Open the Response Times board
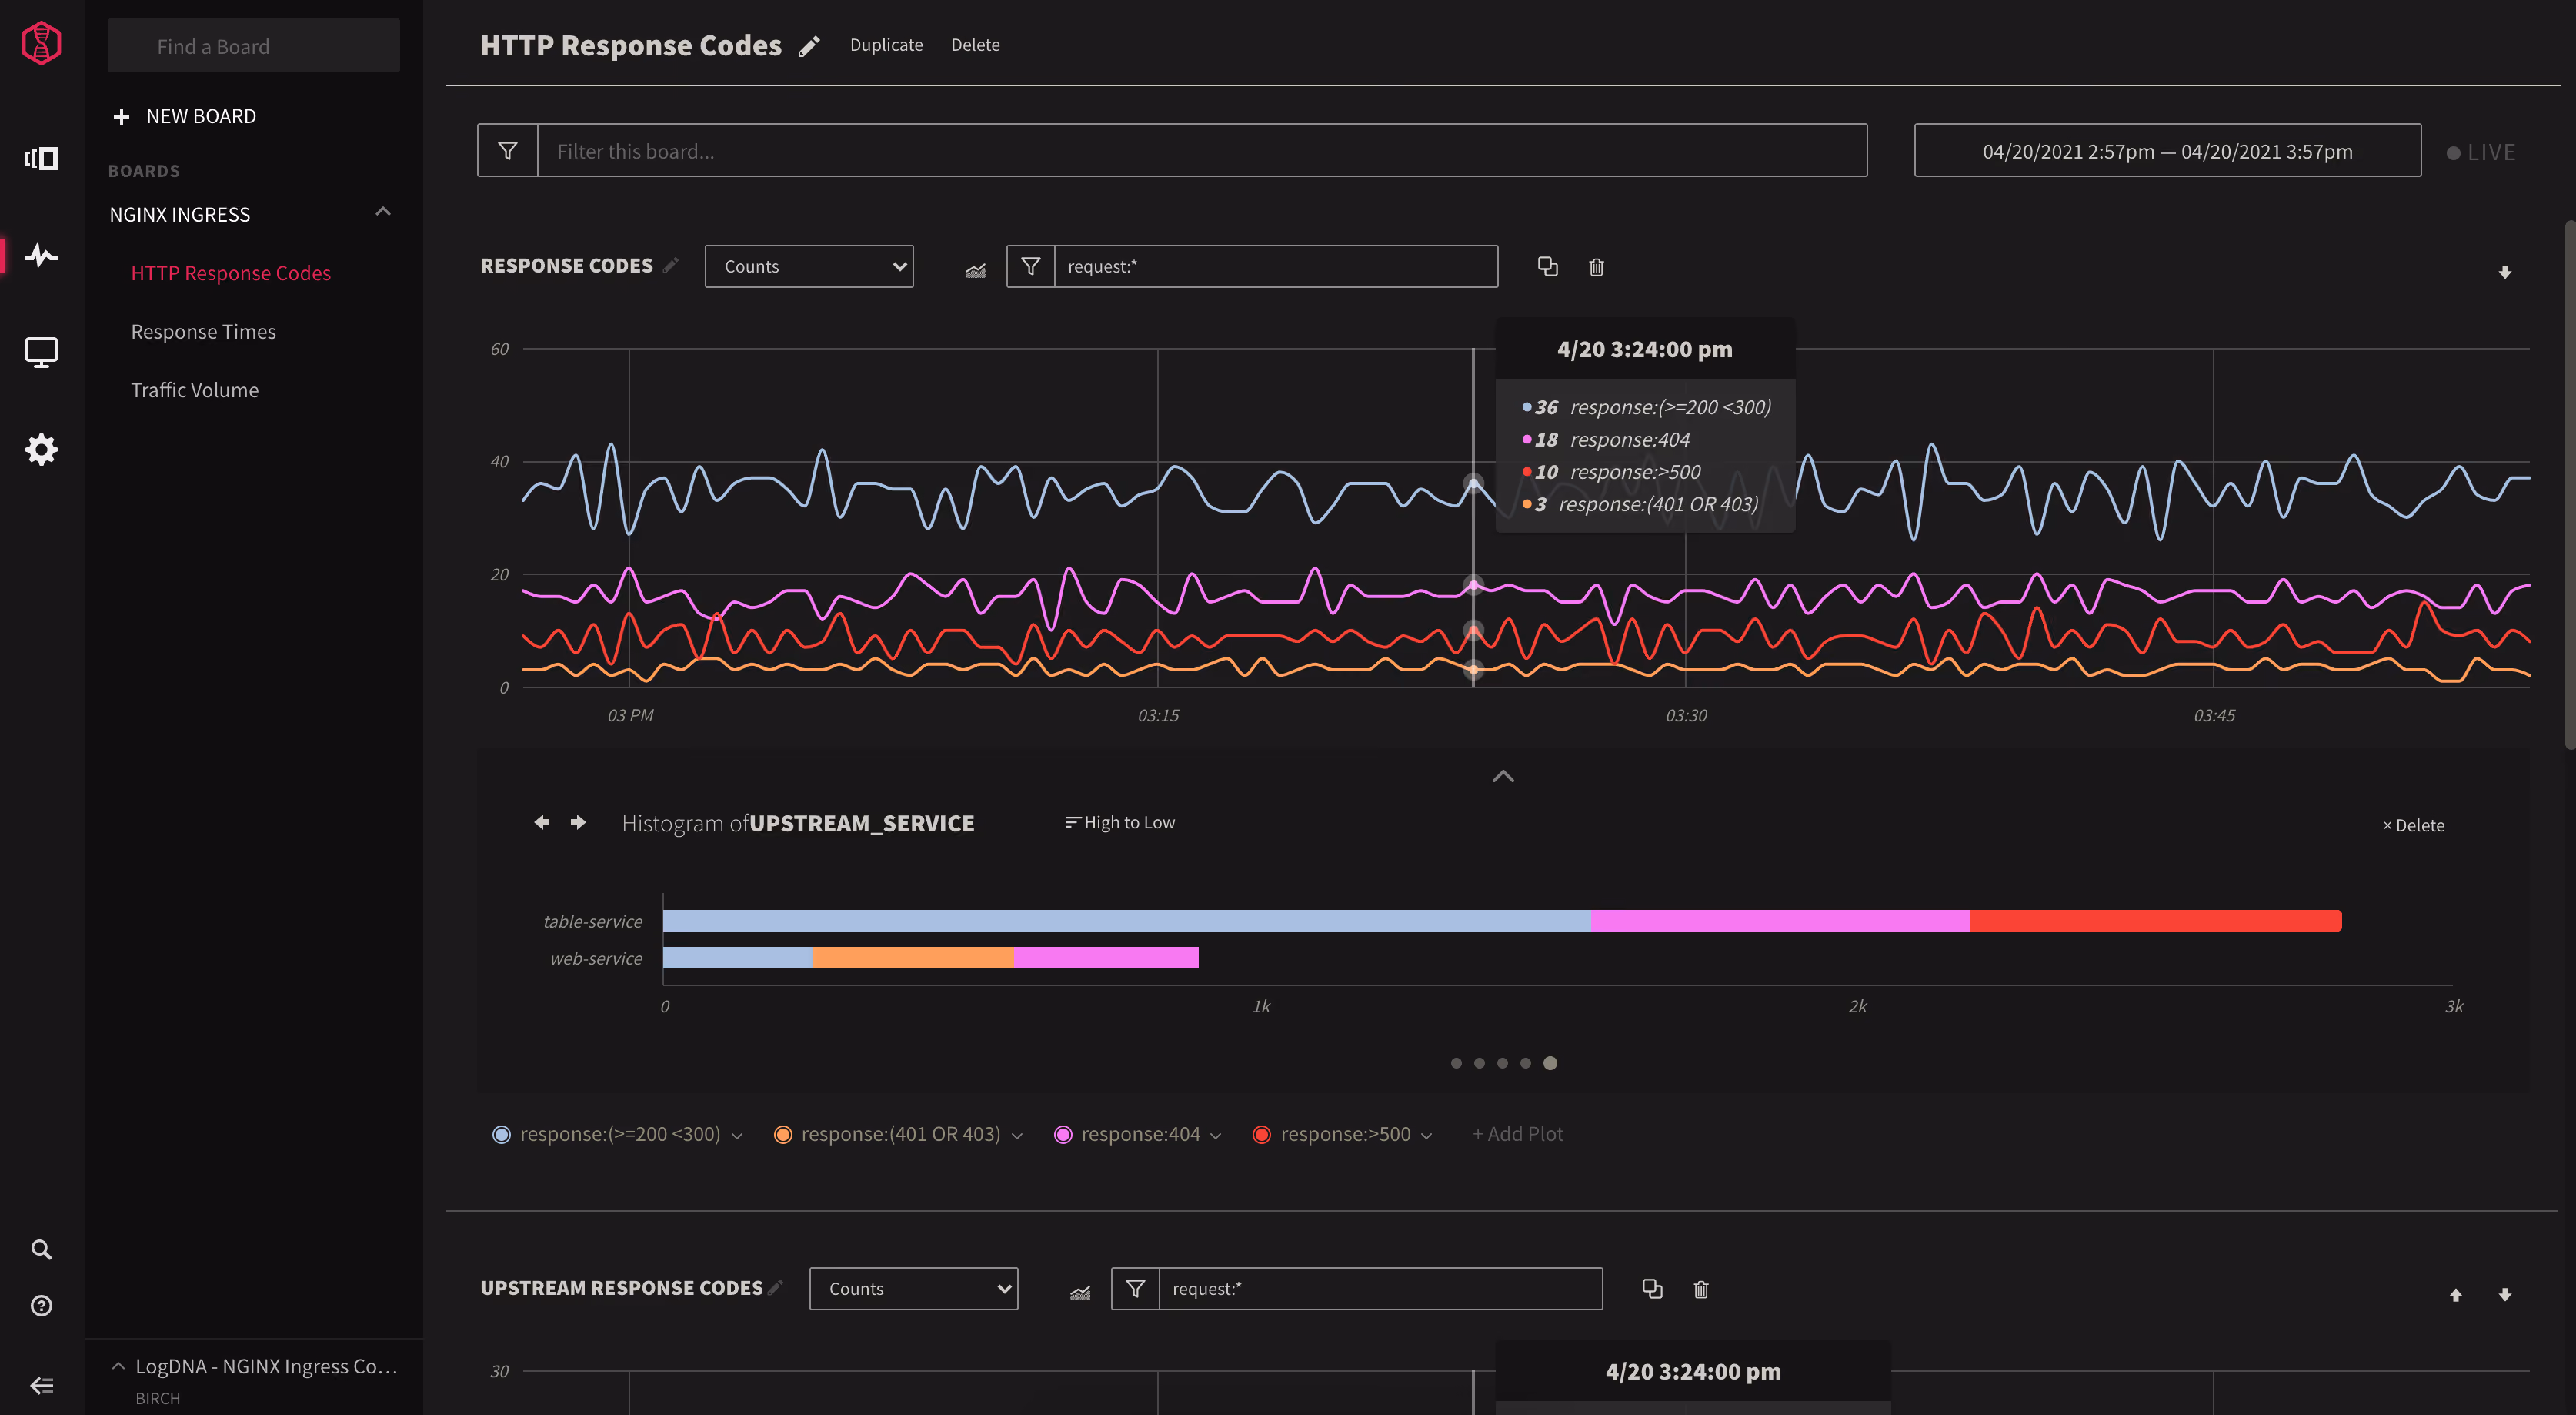 click(203, 331)
